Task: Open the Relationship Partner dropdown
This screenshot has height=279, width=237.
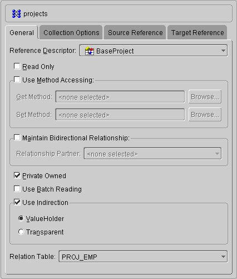Action: 152,154
